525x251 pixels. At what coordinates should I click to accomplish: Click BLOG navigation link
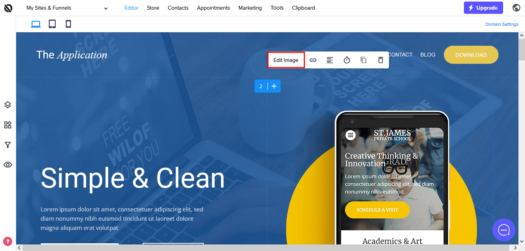(x=428, y=55)
